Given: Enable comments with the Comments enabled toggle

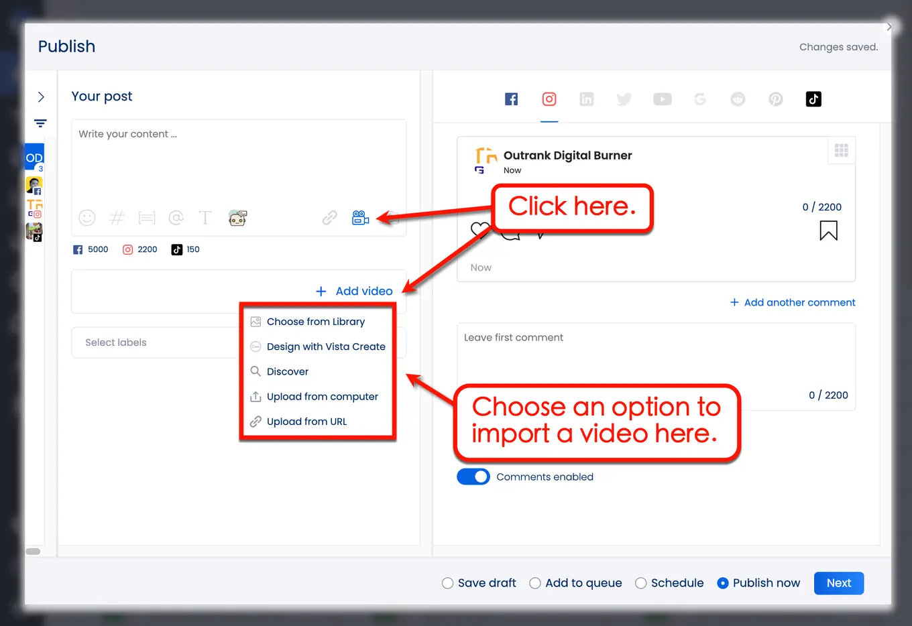Looking at the screenshot, I should pyautogui.click(x=473, y=477).
